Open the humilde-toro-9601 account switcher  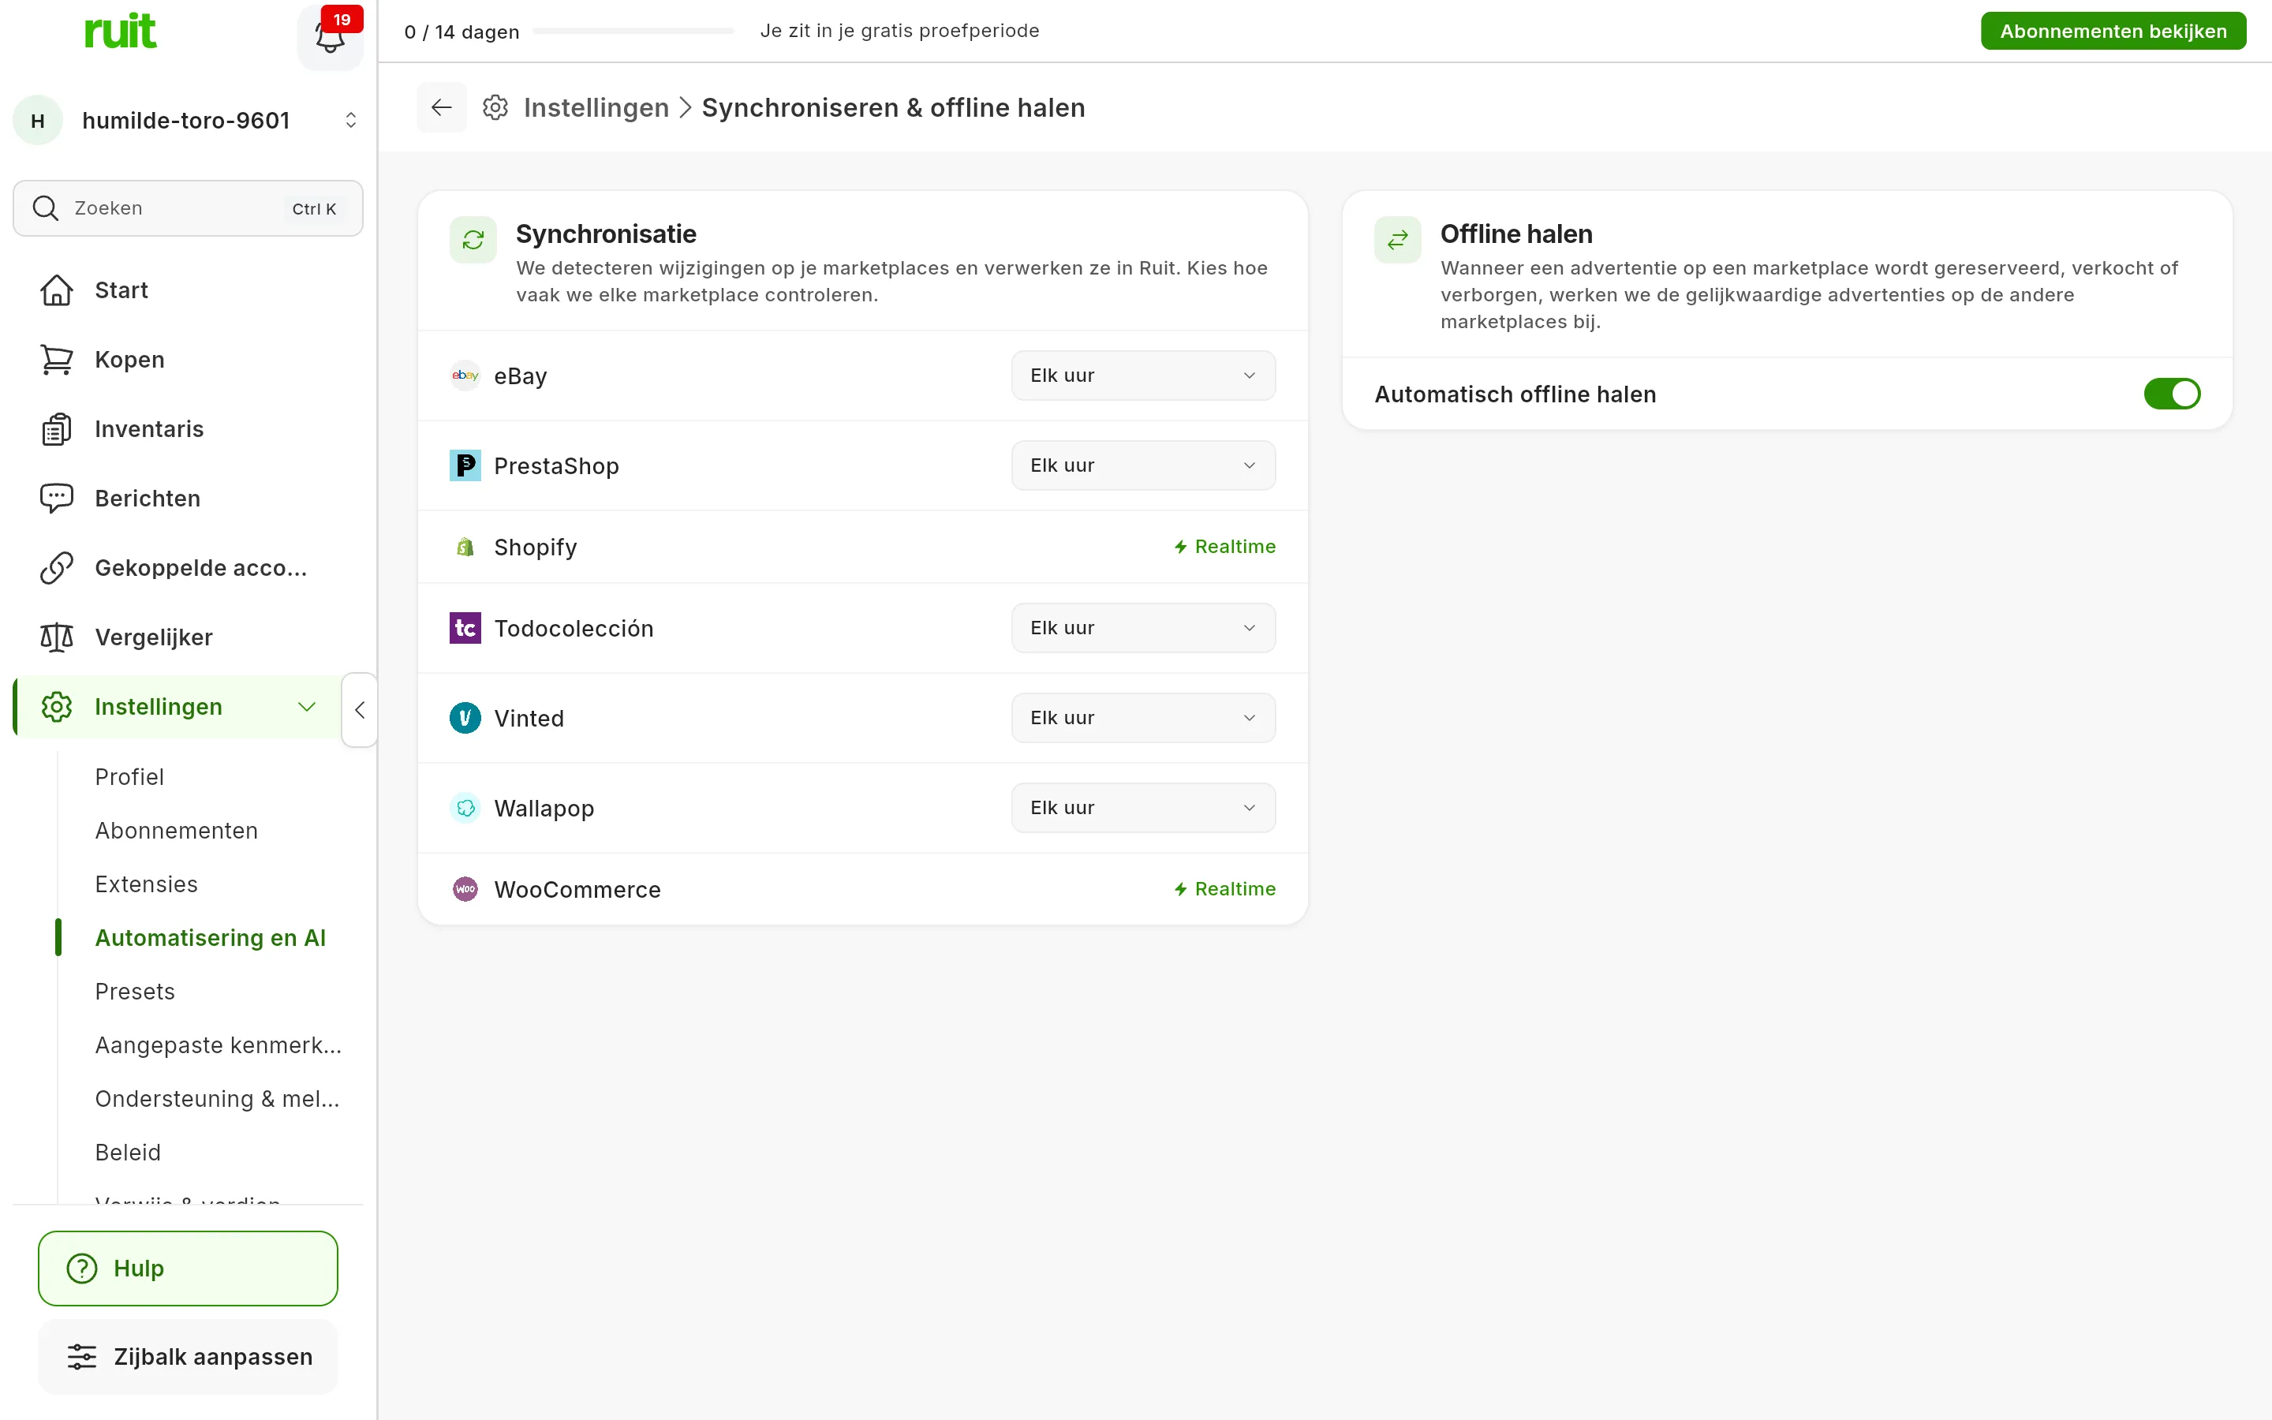188,120
